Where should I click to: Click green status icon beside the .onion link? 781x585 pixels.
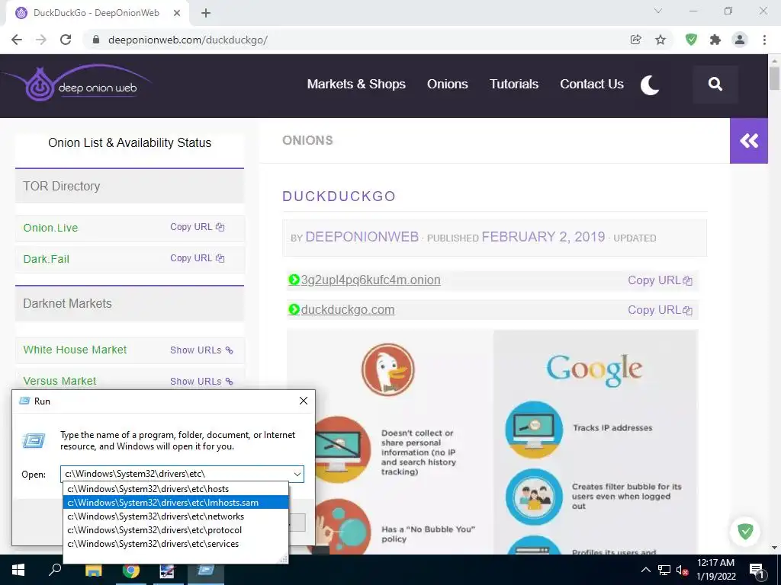[x=294, y=280]
